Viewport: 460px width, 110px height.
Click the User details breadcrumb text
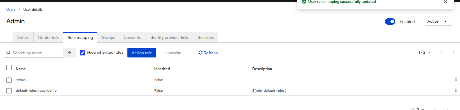(x=33, y=10)
